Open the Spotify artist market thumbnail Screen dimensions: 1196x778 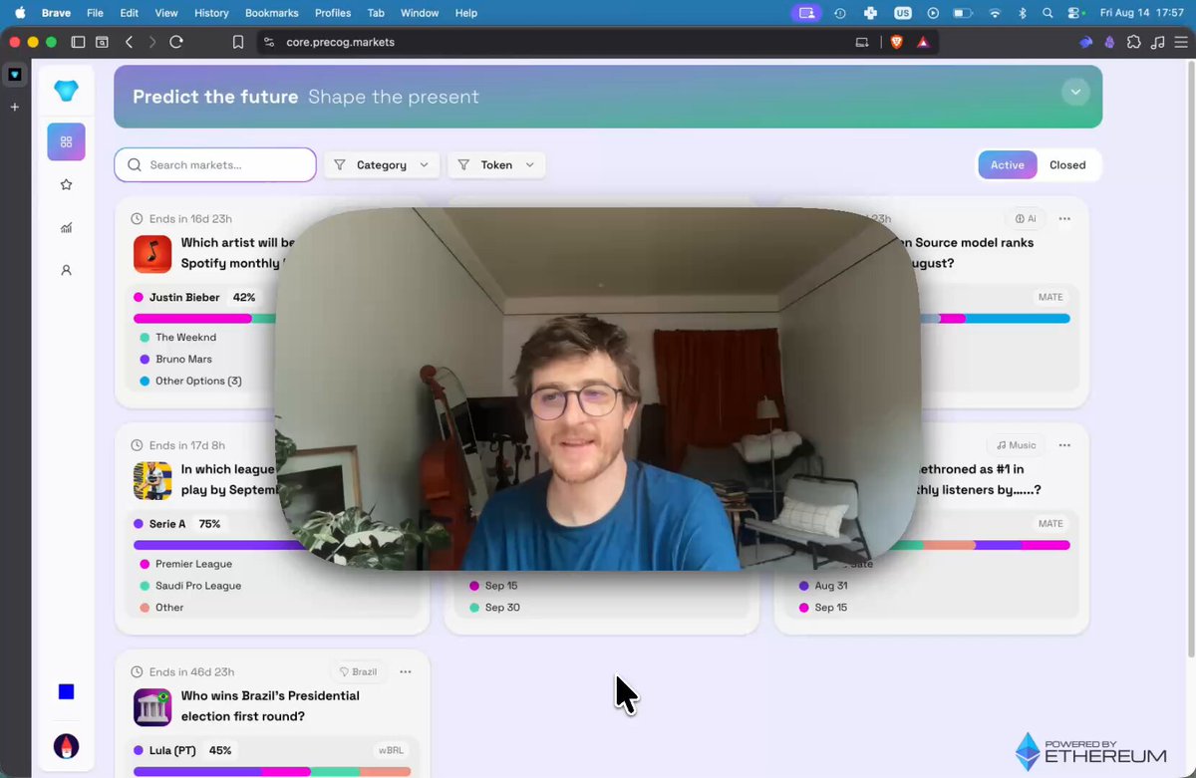point(152,254)
